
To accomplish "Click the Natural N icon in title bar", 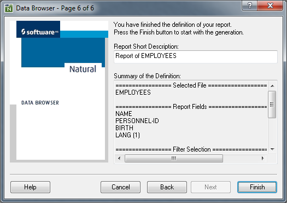I will (x=9, y=8).
